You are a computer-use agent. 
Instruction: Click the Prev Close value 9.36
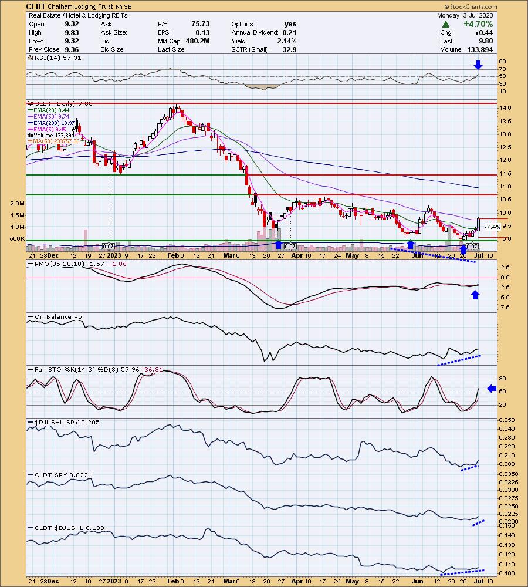pyautogui.click(x=72, y=49)
